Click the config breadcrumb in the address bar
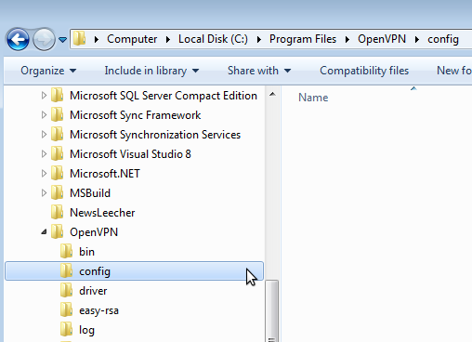 click(x=443, y=39)
